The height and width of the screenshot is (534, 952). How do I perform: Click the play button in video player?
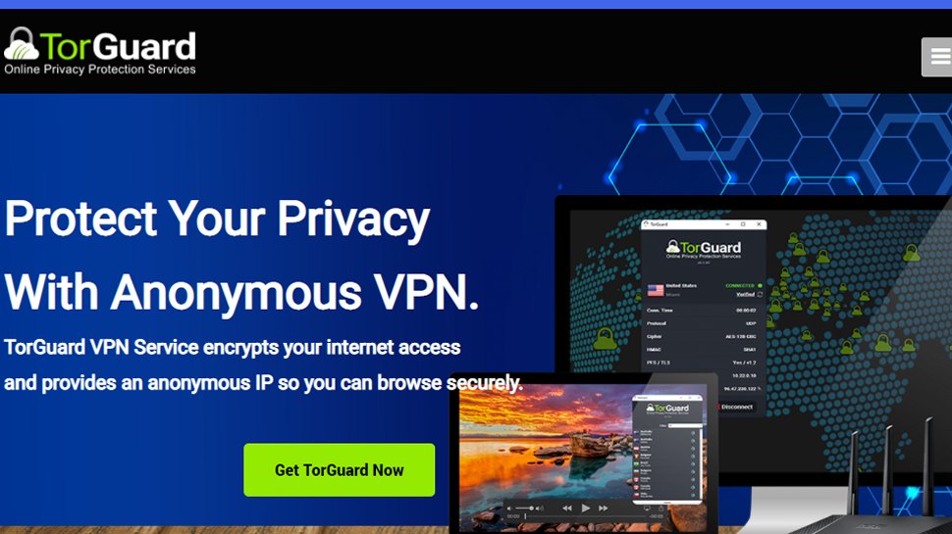point(585,508)
